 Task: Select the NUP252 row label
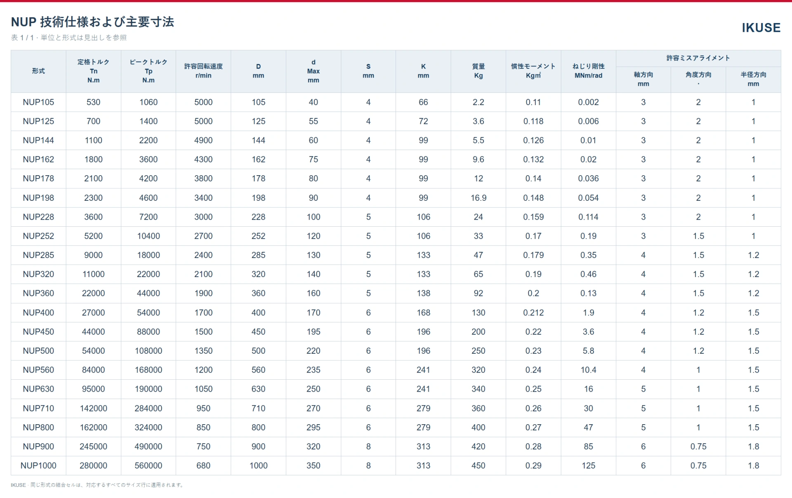pyautogui.click(x=38, y=236)
